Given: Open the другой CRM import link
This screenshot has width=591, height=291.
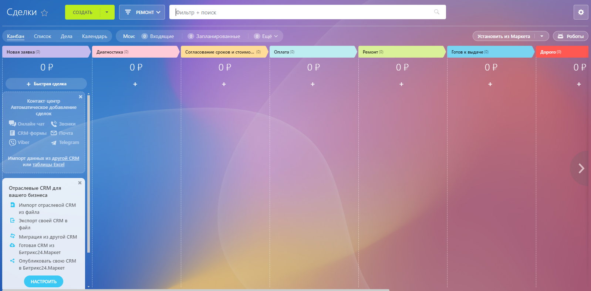Looking at the screenshot, I should click(x=65, y=158).
